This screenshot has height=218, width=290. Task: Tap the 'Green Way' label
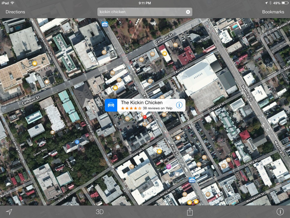click(x=40, y=152)
